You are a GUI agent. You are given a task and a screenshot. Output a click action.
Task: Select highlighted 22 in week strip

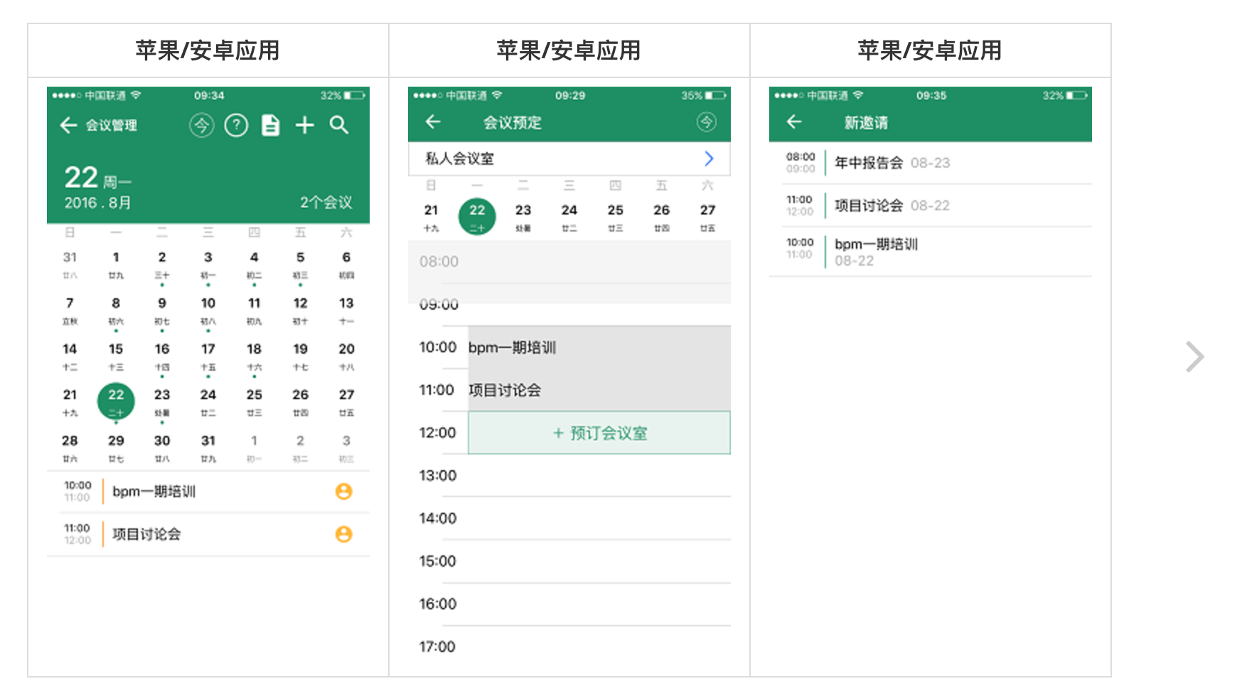477,217
